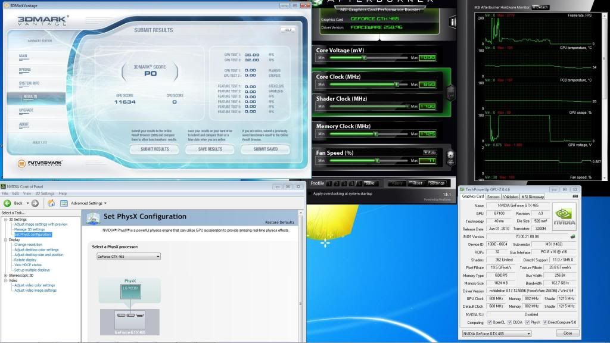Click the clock link icon beside Shader Clock
Viewport: 610px width, 343px height.
(x=450, y=93)
